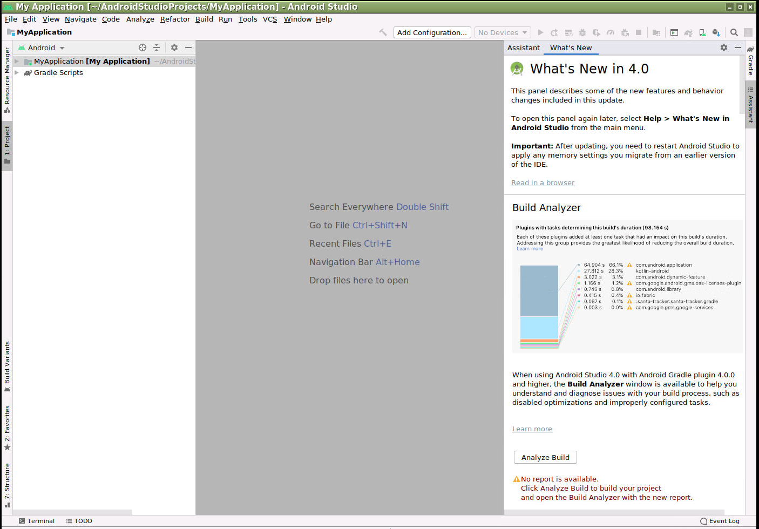Click the Analyze Build button
Viewport: 759px width, 529px height.
[545, 457]
